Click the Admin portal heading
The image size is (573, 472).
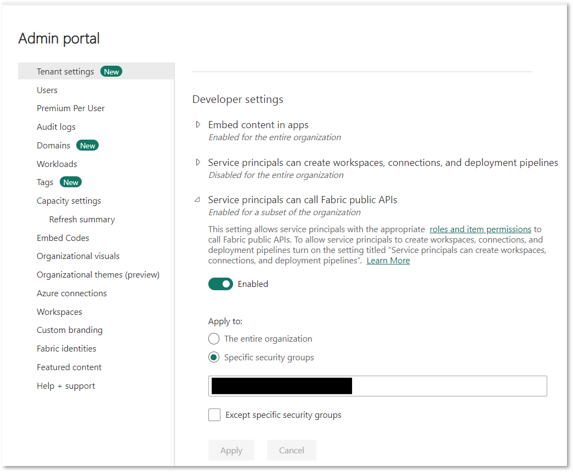point(59,38)
